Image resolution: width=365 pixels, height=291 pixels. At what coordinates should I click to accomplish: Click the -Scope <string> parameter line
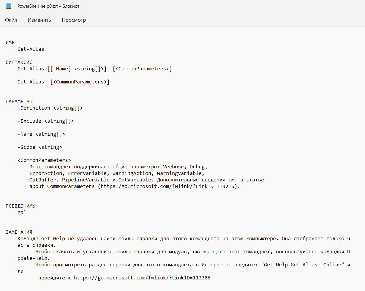point(40,147)
